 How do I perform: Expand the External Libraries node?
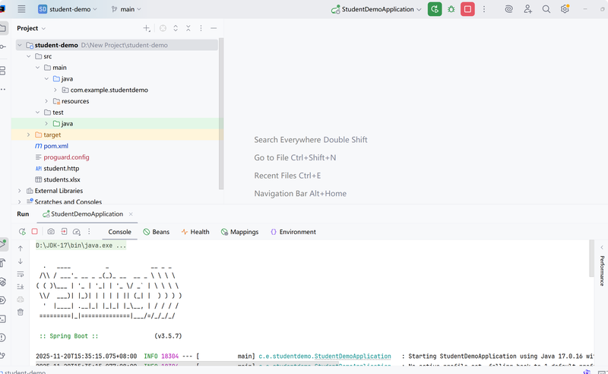click(20, 191)
